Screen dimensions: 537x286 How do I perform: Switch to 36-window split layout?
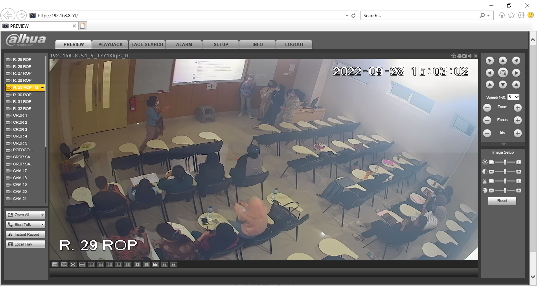173,264
